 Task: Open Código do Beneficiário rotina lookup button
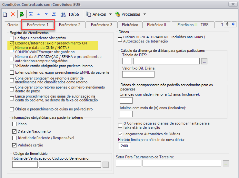coord(105,164)
